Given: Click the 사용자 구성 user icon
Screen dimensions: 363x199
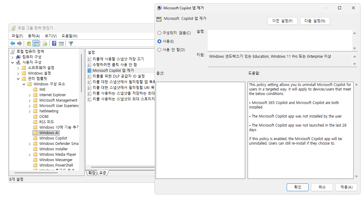Looking at the screenshot, I should coord(19,62).
